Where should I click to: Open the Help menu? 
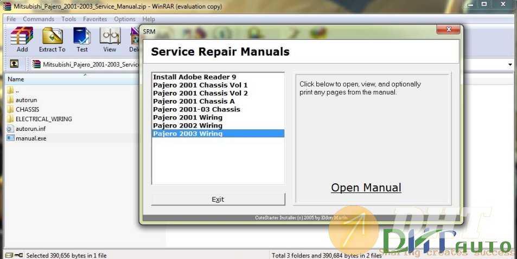(149, 19)
